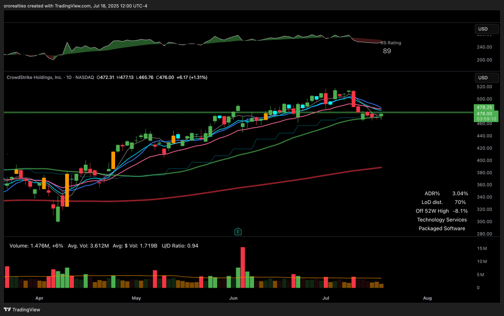
Task: Click the 280.00 price scale value
Action: [484, 234]
